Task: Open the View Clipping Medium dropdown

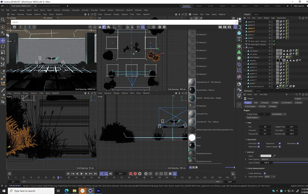Action: click(284, 159)
